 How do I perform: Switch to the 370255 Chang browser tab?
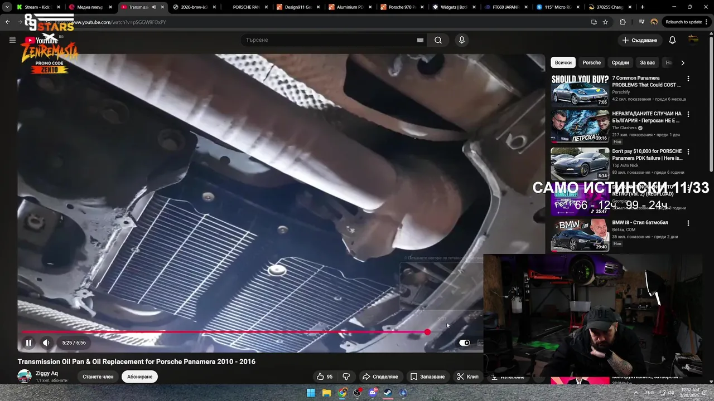(610, 7)
